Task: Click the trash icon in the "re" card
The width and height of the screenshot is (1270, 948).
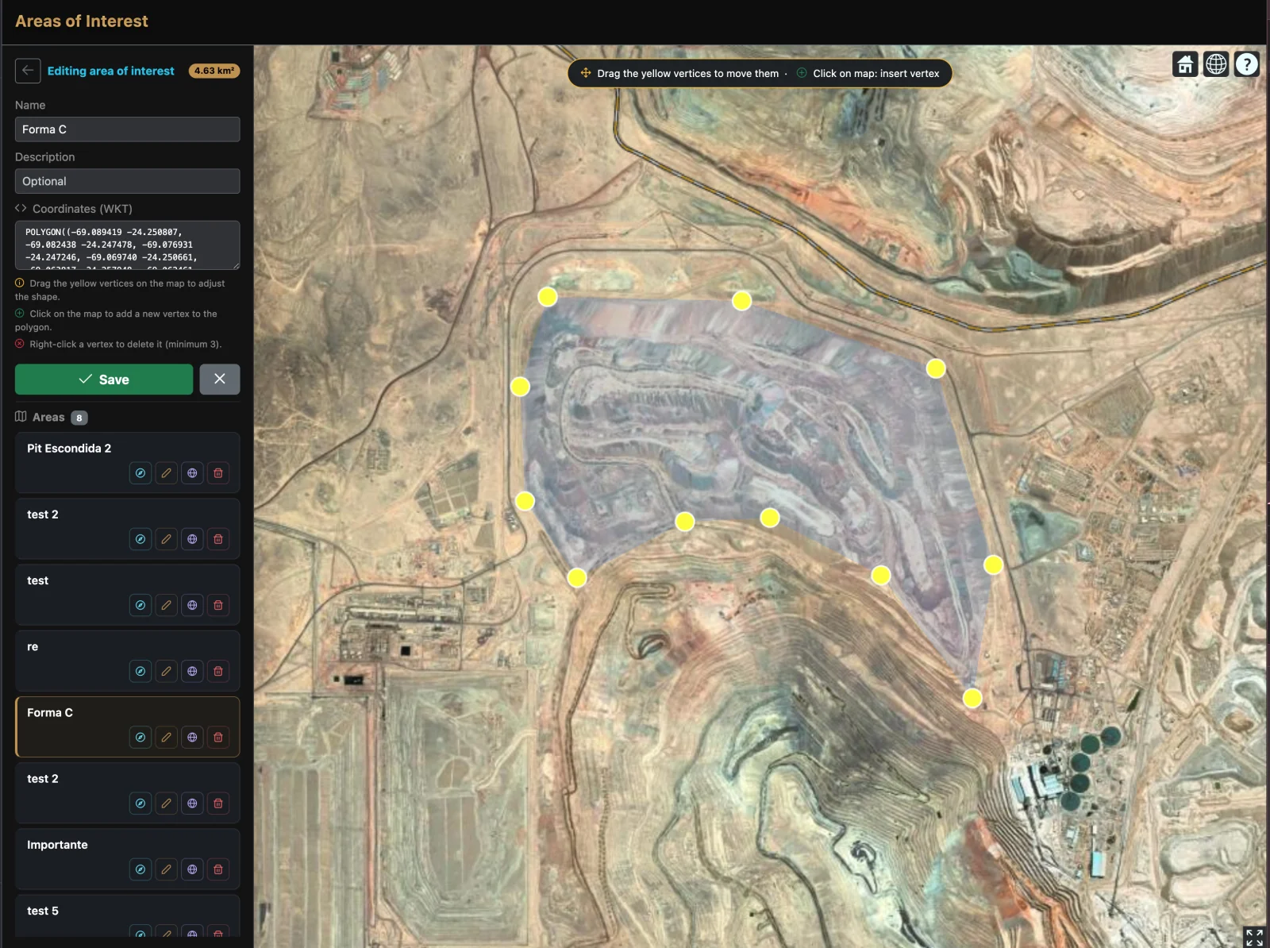Action: (x=218, y=671)
